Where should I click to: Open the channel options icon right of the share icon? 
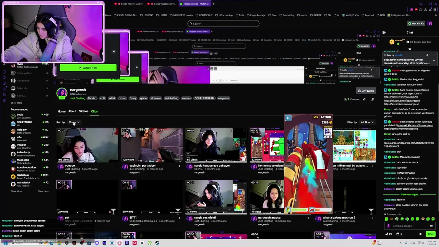tap(372, 99)
